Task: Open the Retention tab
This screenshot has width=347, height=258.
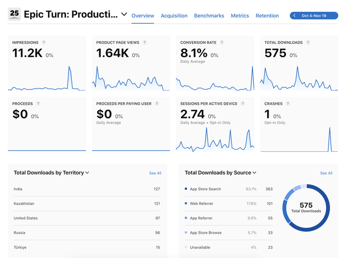Action: pos(267,16)
